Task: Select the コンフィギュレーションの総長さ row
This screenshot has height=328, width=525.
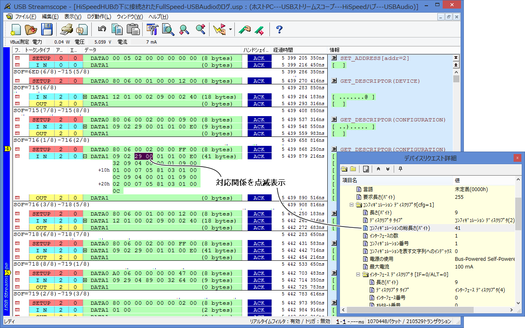Action: click(428, 228)
